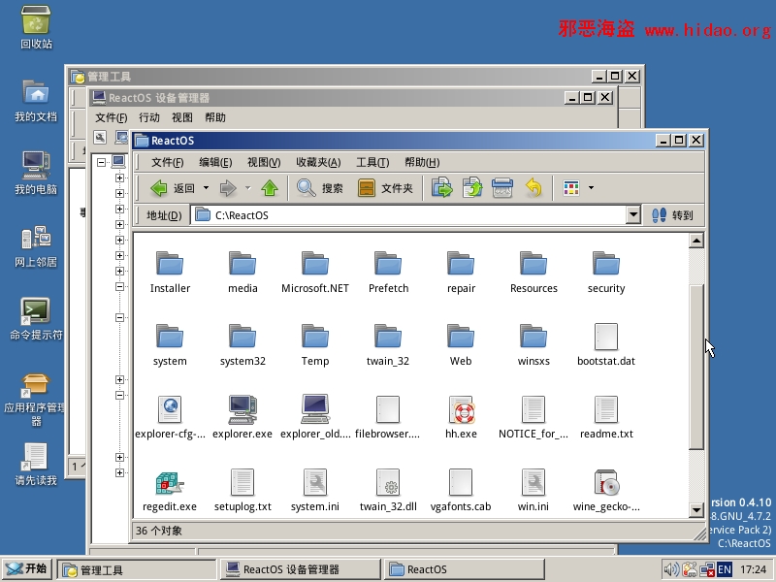Open the Command Prompt desktop shortcut

[36, 313]
